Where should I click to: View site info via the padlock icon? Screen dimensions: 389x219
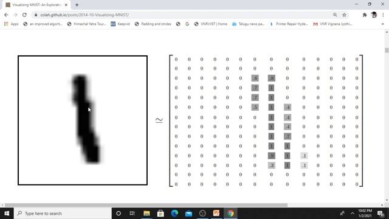(36, 15)
